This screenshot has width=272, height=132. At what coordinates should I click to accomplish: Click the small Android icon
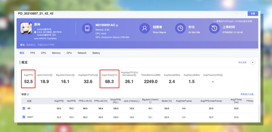click(x=36, y=32)
